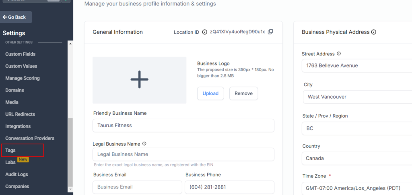Viewport: 412px width, 195px height.
Task: Click the sidebar scrollbar down arrow
Action: pyautogui.click(x=70, y=189)
